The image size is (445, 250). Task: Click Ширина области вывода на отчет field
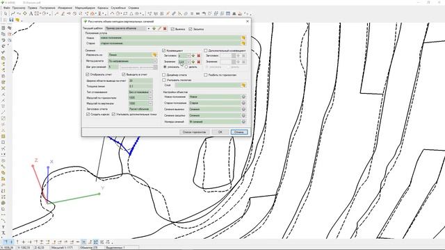[x=140, y=81]
